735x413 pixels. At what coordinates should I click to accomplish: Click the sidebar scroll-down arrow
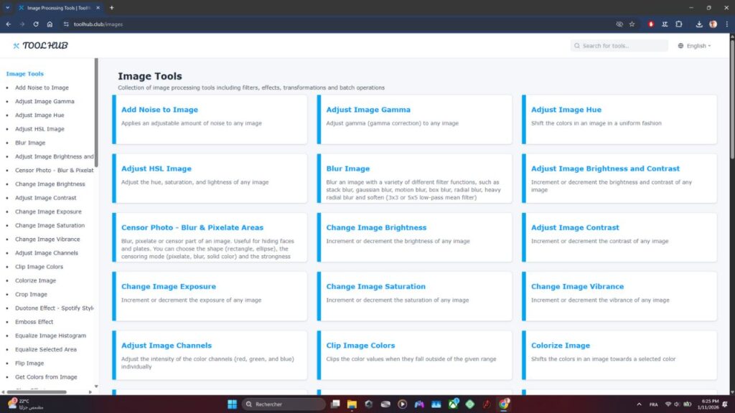(x=95, y=386)
